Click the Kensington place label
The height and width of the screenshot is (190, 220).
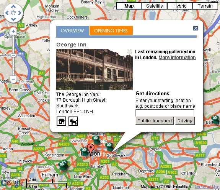54,155
